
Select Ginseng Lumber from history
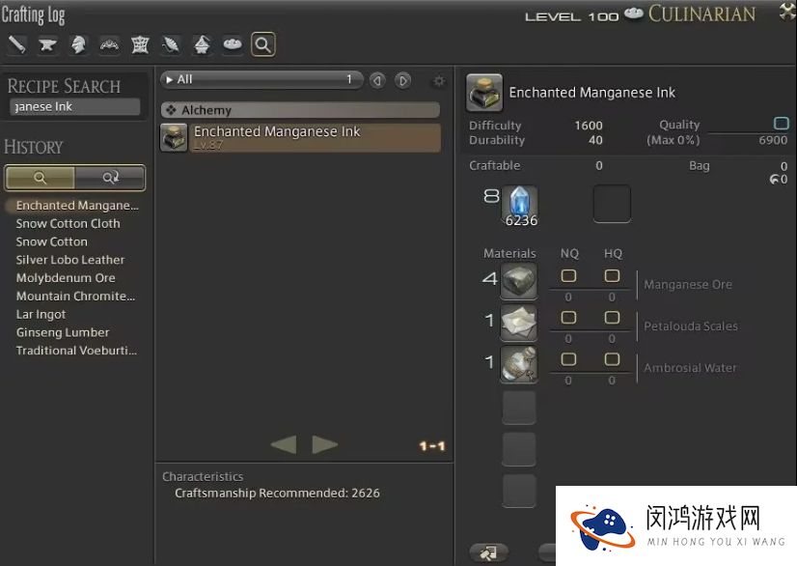tap(63, 332)
